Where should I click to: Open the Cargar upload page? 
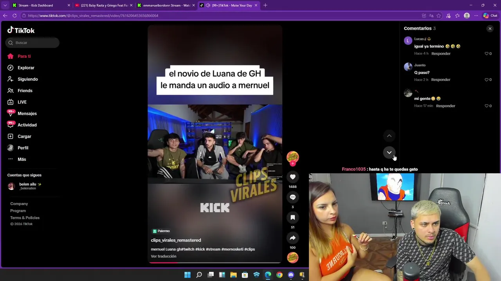point(24,136)
